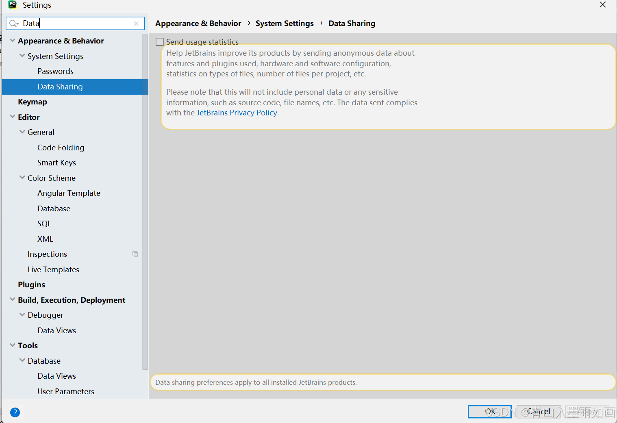Collapse Appearance & Behavior section
617x423 pixels.
13,41
